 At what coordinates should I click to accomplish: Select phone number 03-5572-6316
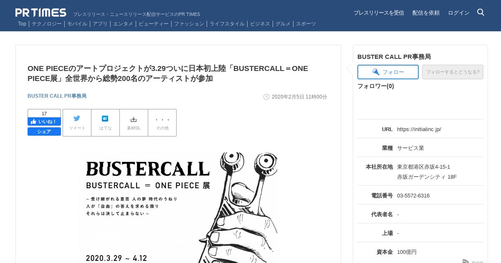(413, 195)
